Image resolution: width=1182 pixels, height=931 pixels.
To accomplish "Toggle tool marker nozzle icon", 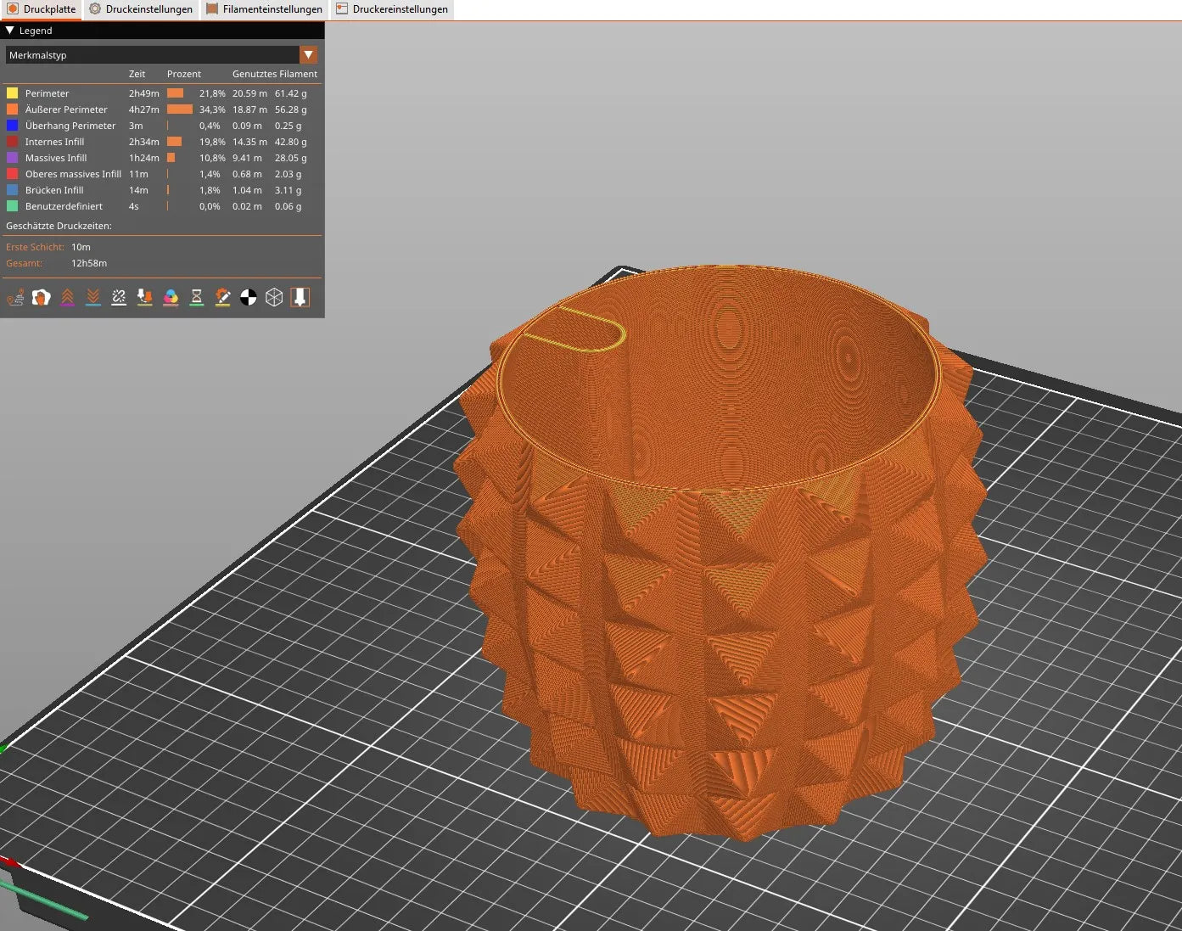I will tap(300, 297).
